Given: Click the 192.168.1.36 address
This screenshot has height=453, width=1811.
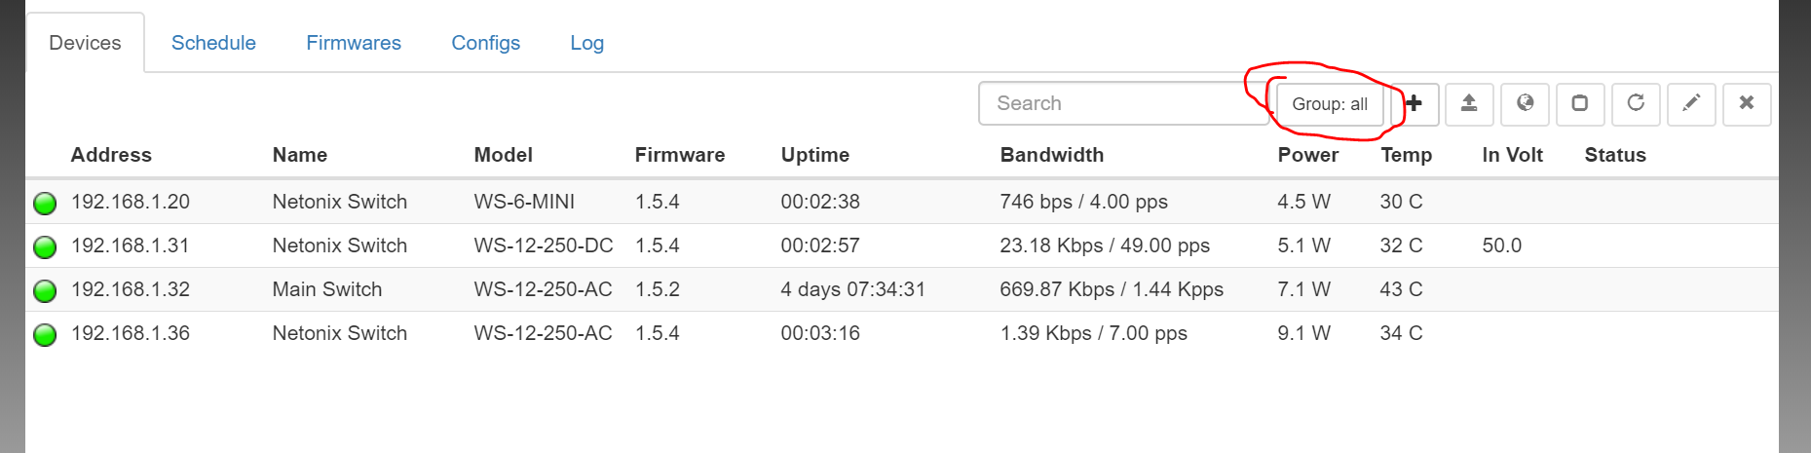Looking at the screenshot, I should tap(131, 333).
